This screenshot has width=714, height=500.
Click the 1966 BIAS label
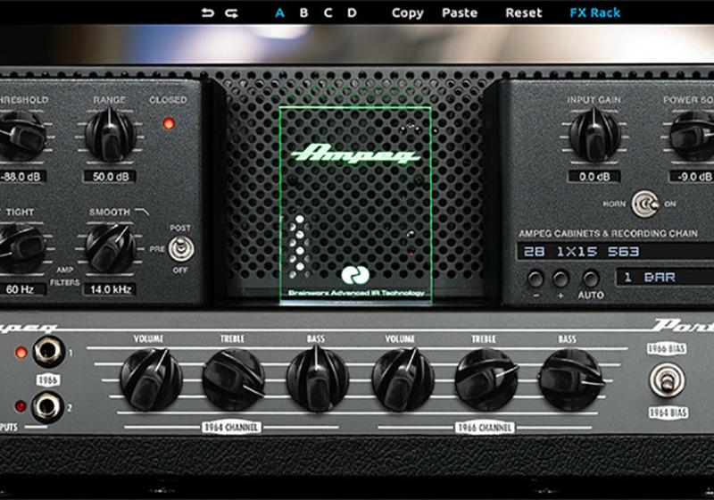coord(667,348)
